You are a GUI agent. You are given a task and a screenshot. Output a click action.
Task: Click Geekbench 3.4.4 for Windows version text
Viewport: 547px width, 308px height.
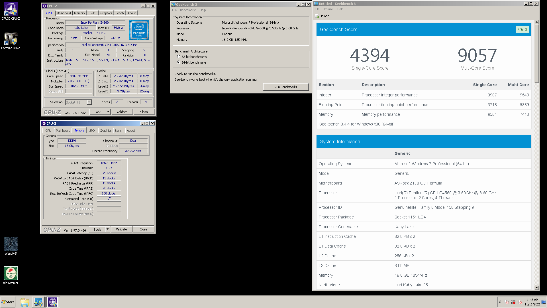(x=356, y=124)
